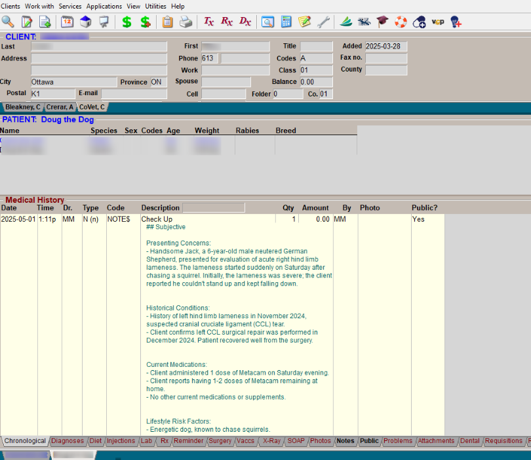Click the green dollar with plus icon

[x=146, y=22]
